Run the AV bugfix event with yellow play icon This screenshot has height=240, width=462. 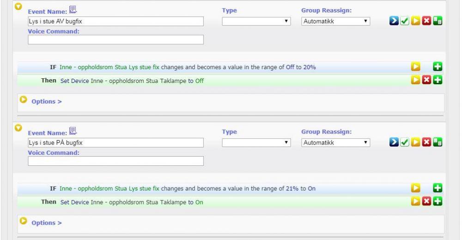coord(414,22)
